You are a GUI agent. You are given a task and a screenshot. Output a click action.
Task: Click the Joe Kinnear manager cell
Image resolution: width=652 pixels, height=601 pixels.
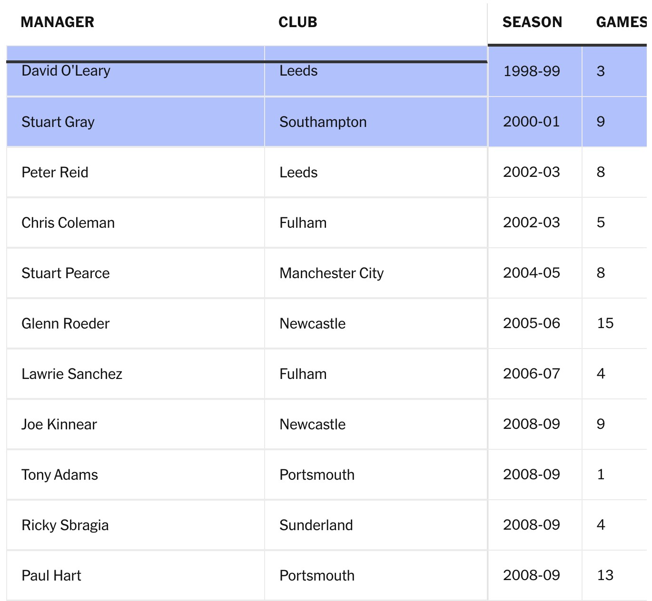point(59,425)
